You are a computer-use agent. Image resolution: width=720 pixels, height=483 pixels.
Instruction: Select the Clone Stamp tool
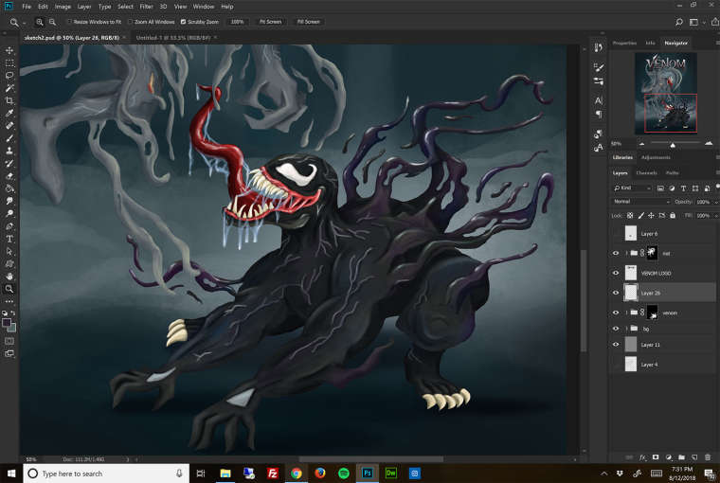(x=9, y=151)
